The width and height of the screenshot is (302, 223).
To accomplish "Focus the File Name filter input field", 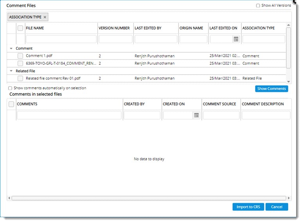I will [x=61, y=39].
